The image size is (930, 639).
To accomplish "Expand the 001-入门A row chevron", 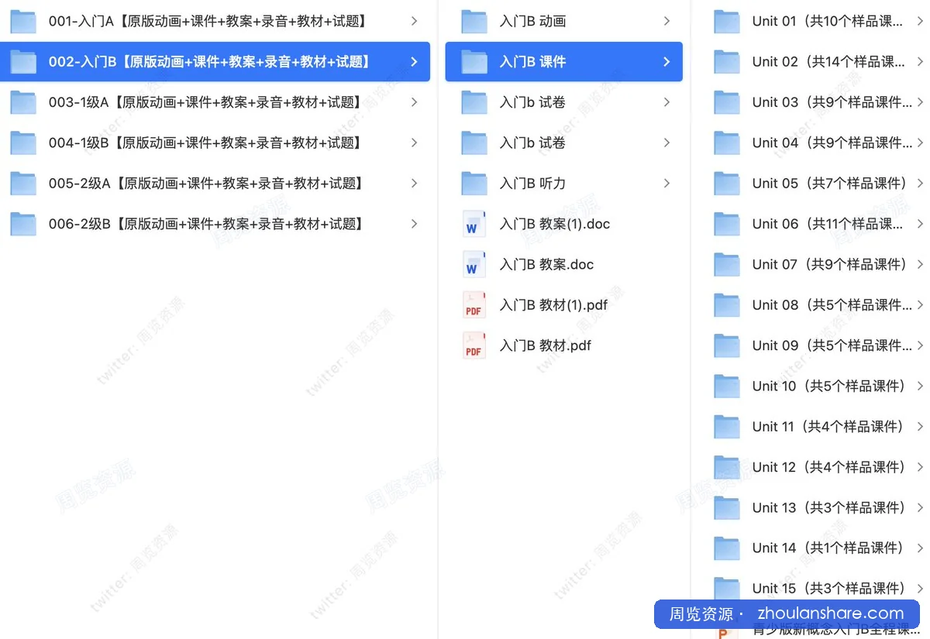I will click(x=415, y=21).
